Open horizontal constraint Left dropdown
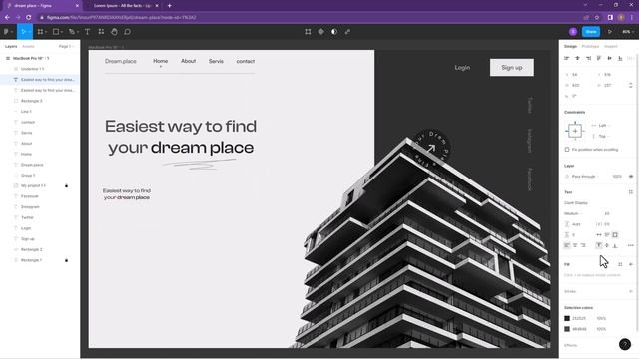The image size is (639, 359). point(603,126)
